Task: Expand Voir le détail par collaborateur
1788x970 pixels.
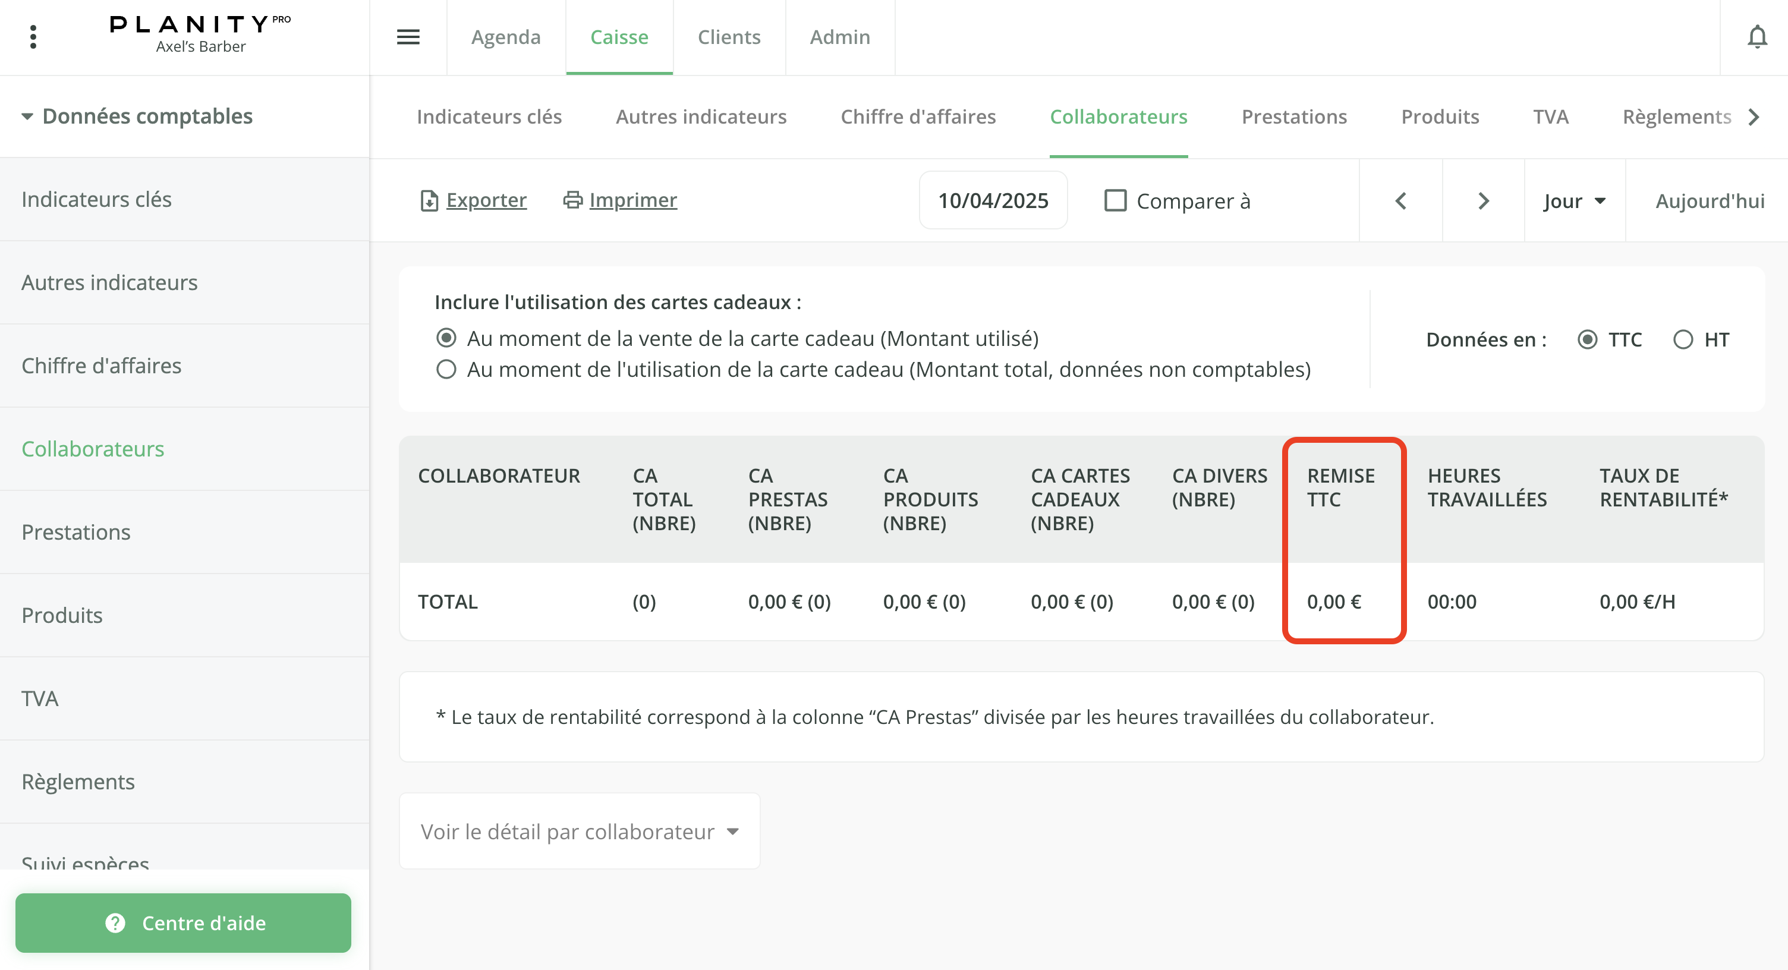Action: (580, 832)
